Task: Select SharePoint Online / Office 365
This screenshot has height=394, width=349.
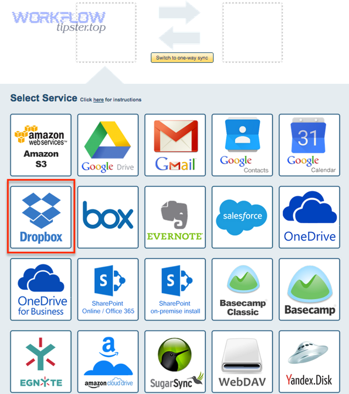Action: coord(107,289)
